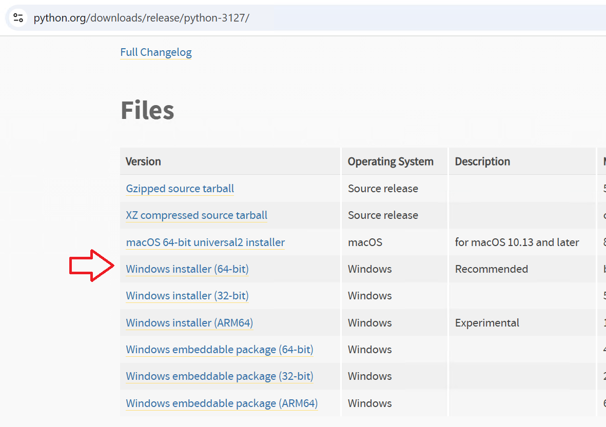Click the Files heading
The height and width of the screenshot is (427, 606).
pos(147,110)
